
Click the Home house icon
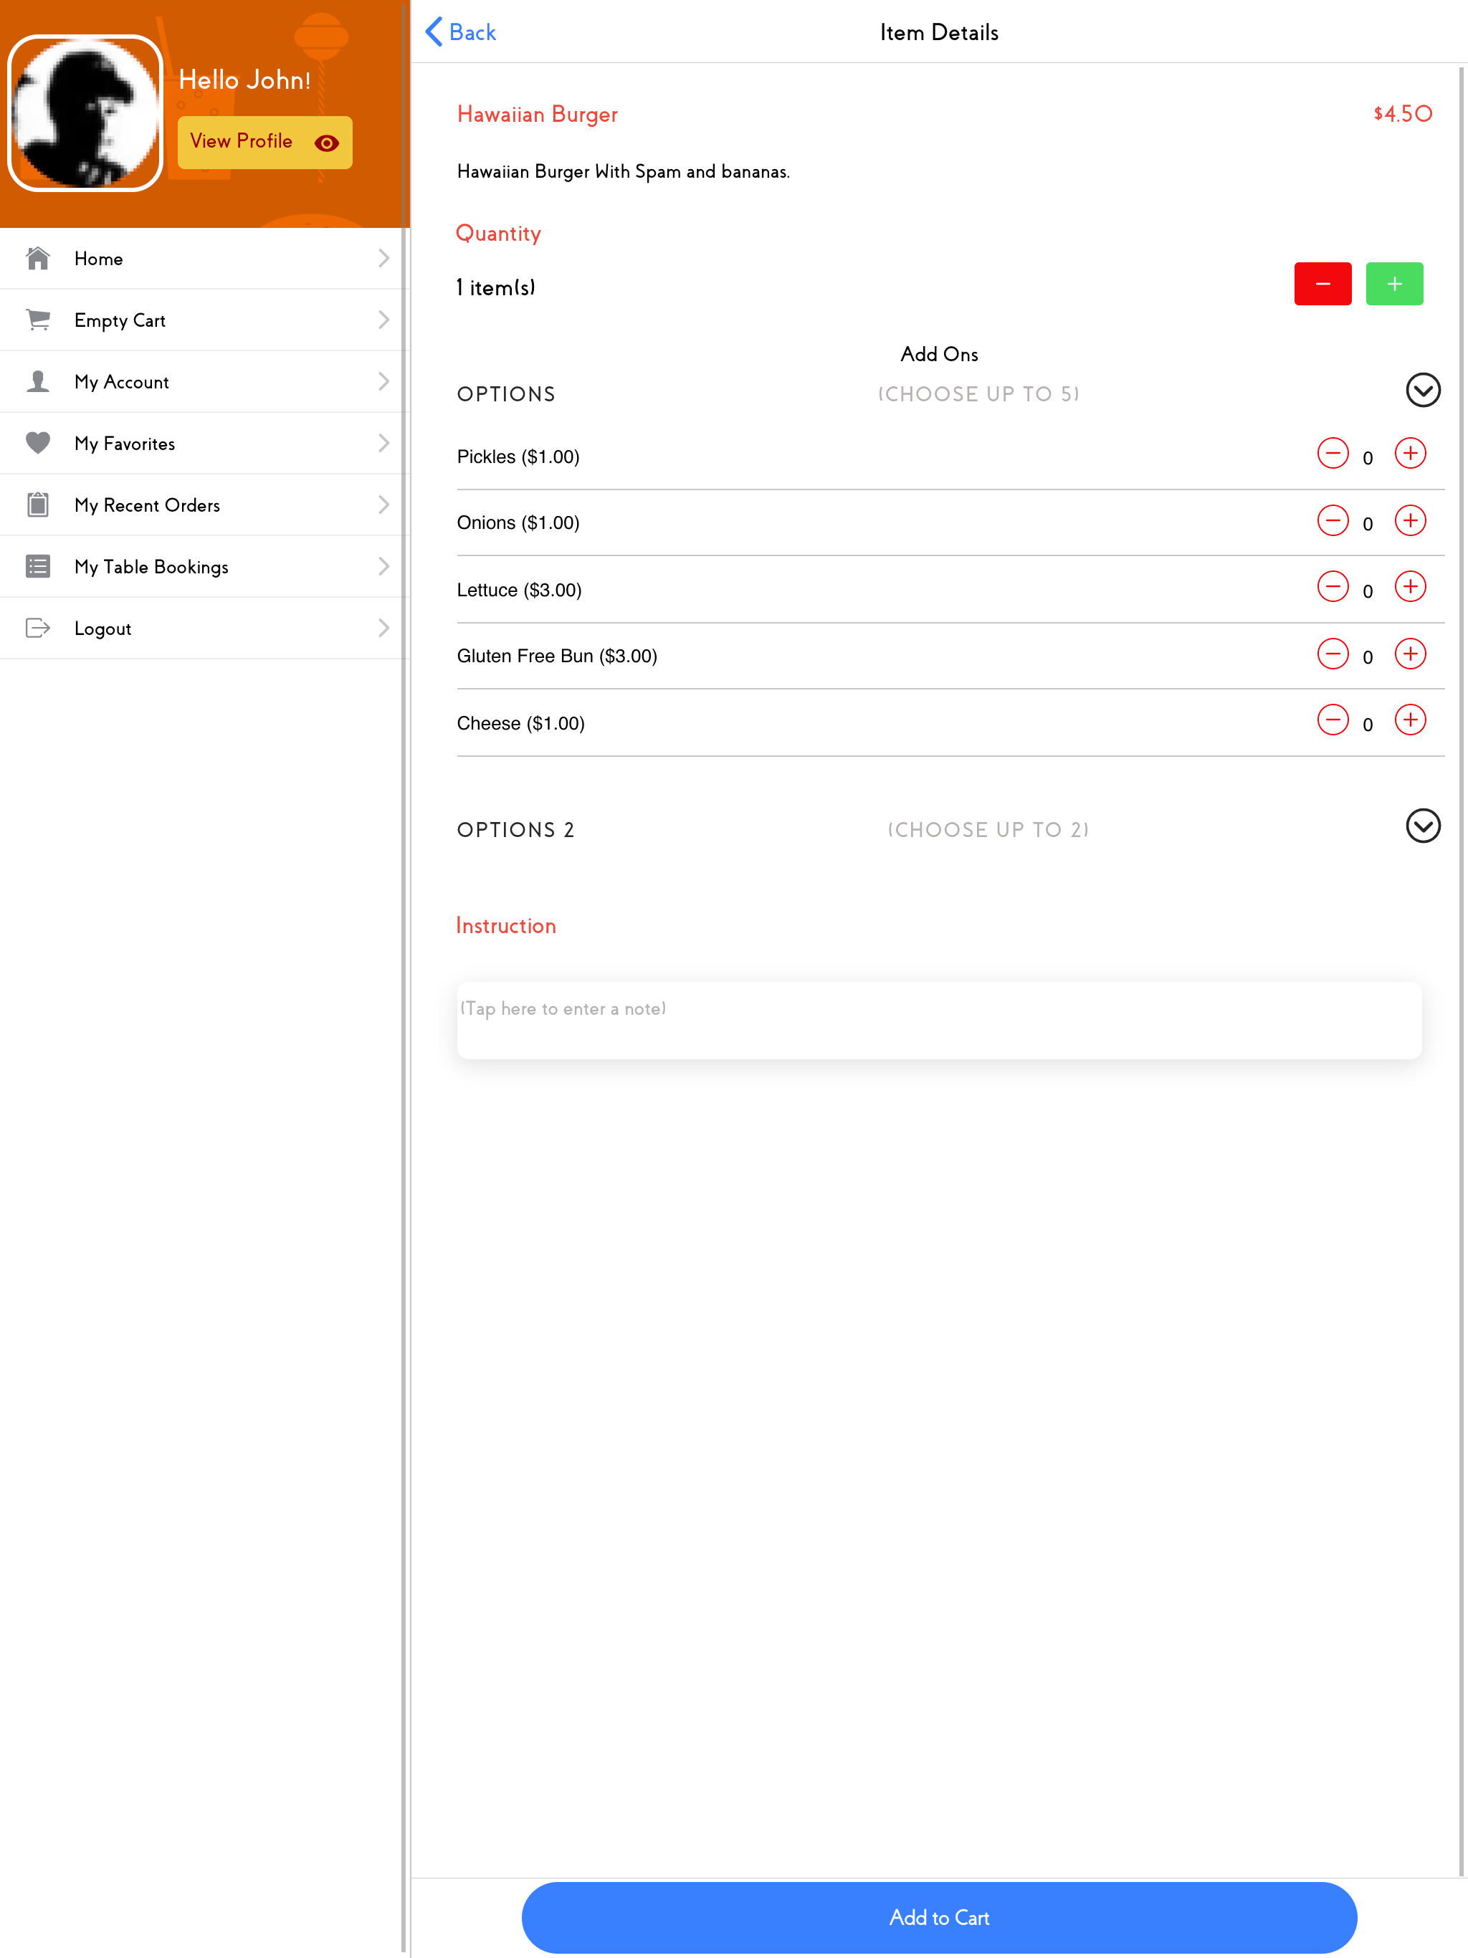click(x=38, y=259)
